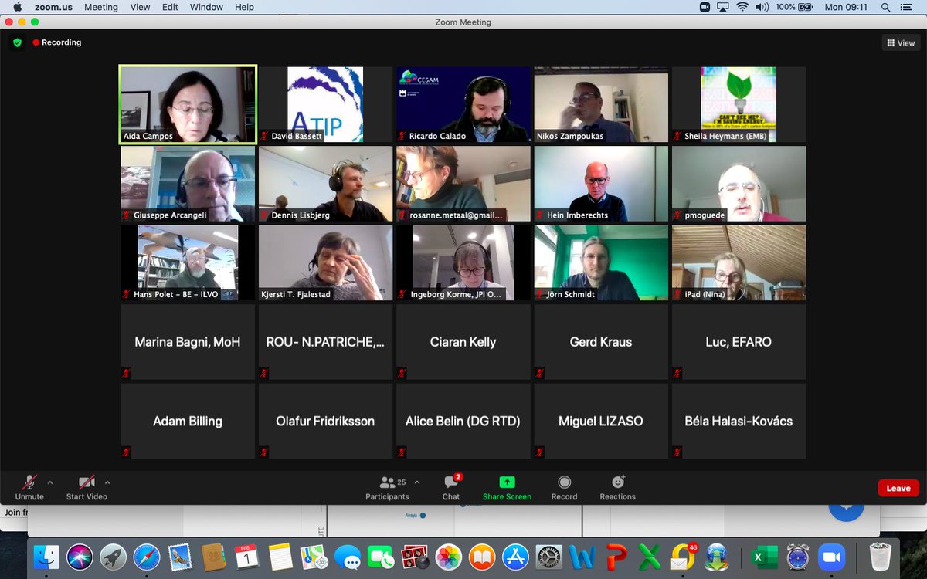This screenshot has width=927, height=579.
Task: Open the Zoom app icon in Dock
Action: [x=832, y=556]
